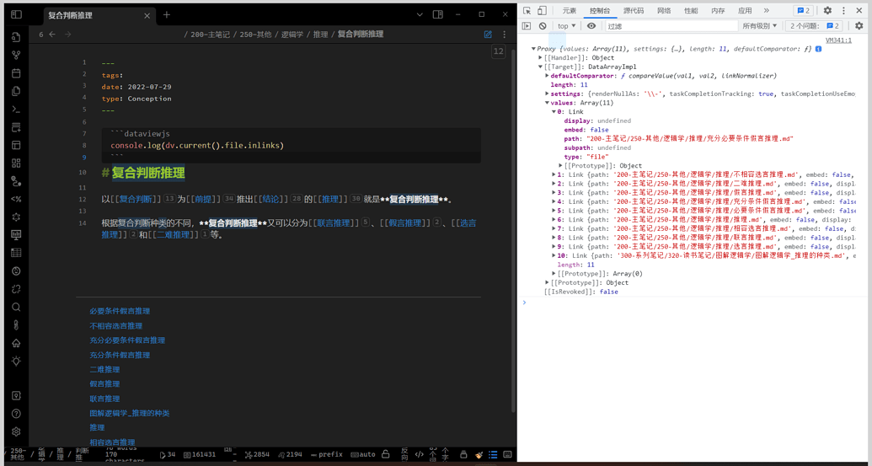The image size is (872, 466).
Task: Expand the [[Handler]] entry
Action: (541, 58)
